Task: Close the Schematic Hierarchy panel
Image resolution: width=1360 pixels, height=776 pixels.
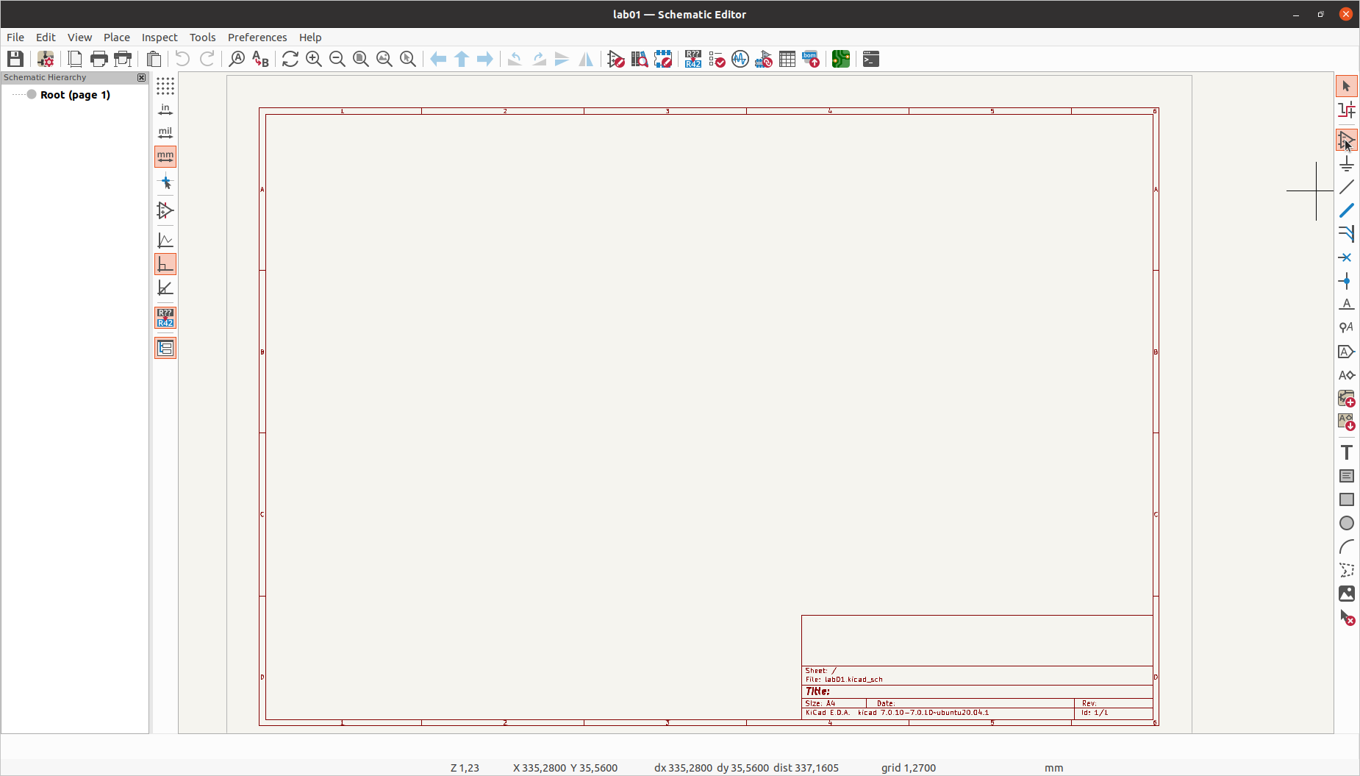Action: 140,77
